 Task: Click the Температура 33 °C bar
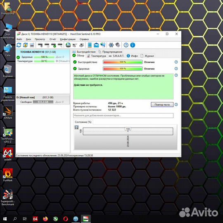coord(44,61)
